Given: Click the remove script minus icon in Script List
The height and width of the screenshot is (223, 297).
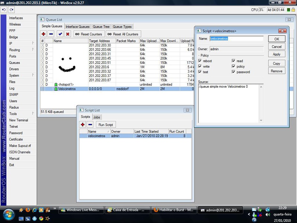Looking at the screenshot, I should click(x=90, y=125).
